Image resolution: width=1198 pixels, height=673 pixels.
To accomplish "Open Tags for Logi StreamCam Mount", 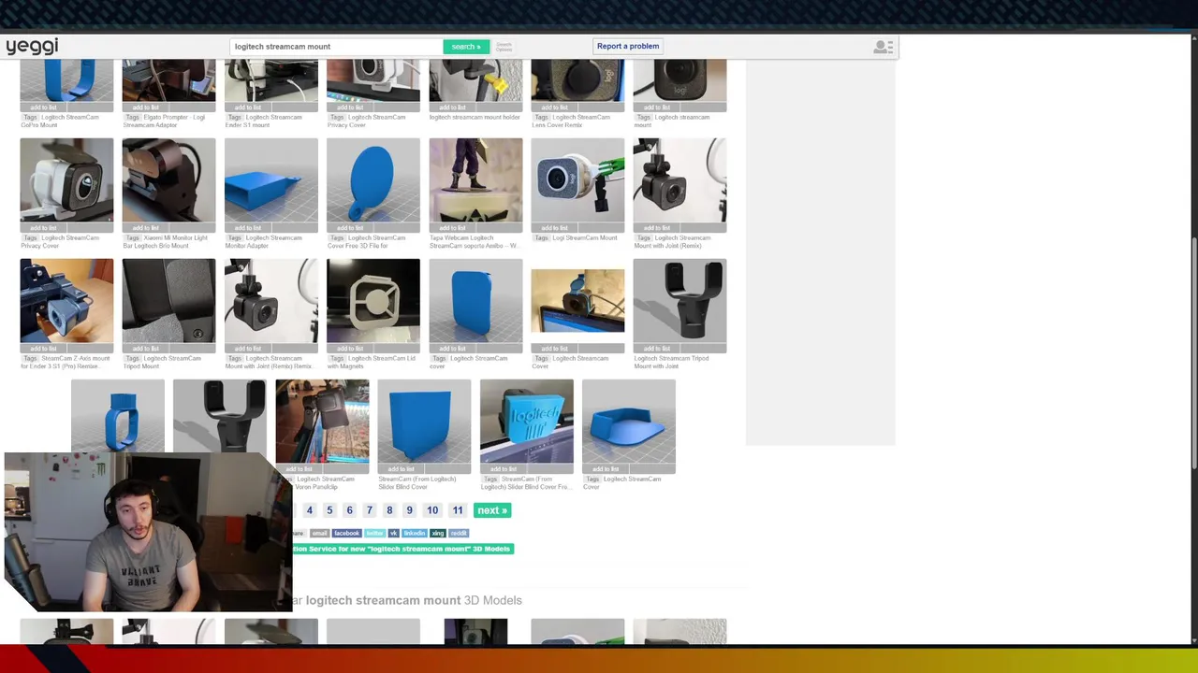I will pos(541,238).
